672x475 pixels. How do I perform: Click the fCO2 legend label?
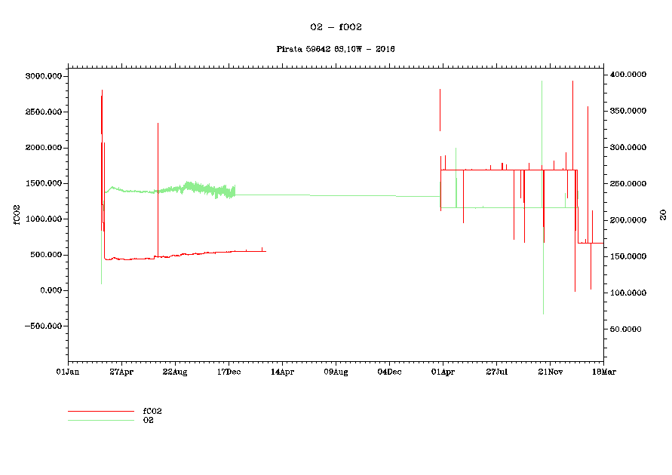(152, 411)
